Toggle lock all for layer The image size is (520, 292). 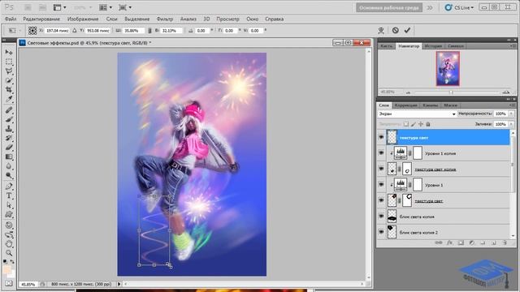pyautogui.click(x=428, y=124)
